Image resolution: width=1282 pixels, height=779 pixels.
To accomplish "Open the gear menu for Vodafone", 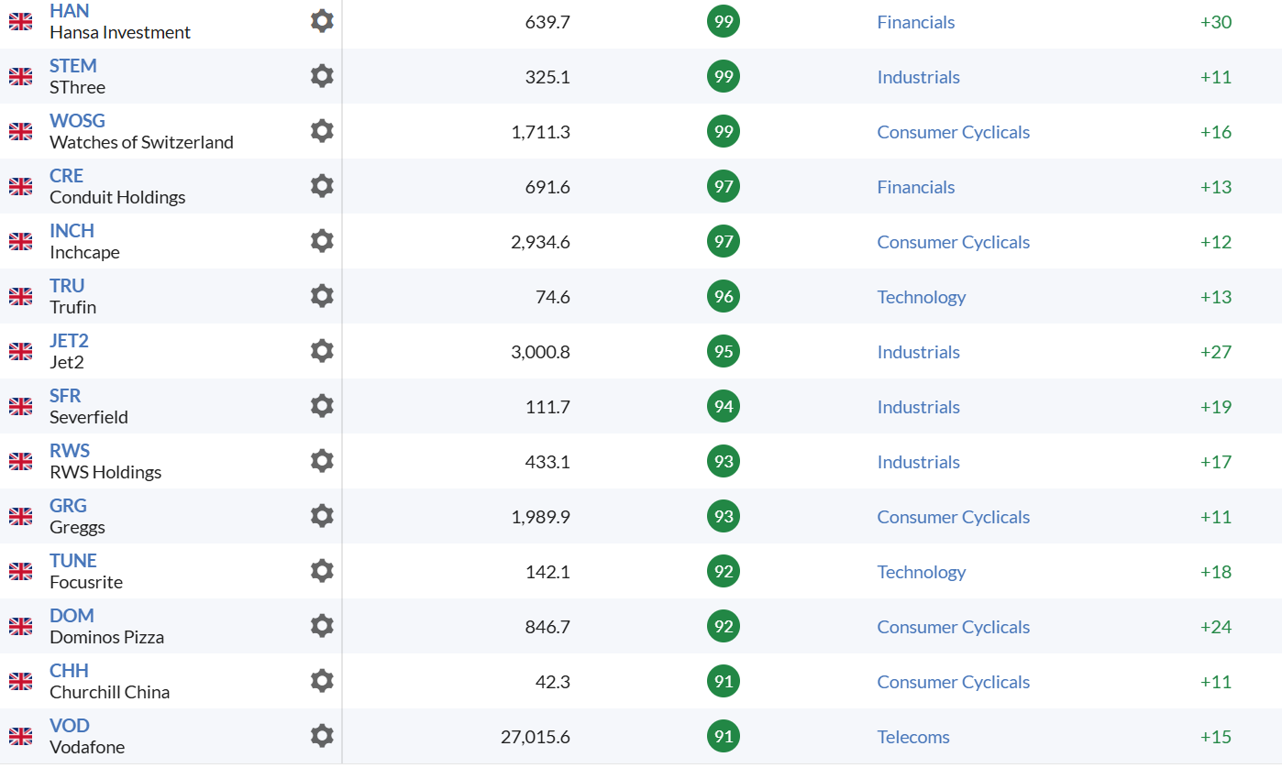I will pyautogui.click(x=322, y=735).
